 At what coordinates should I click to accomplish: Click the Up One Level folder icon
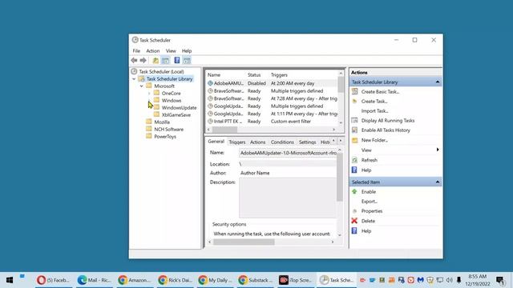tap(156, 61)
